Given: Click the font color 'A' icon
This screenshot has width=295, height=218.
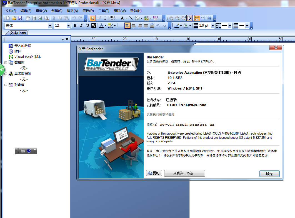Looking at the screenshot, I should pos(101,26).
